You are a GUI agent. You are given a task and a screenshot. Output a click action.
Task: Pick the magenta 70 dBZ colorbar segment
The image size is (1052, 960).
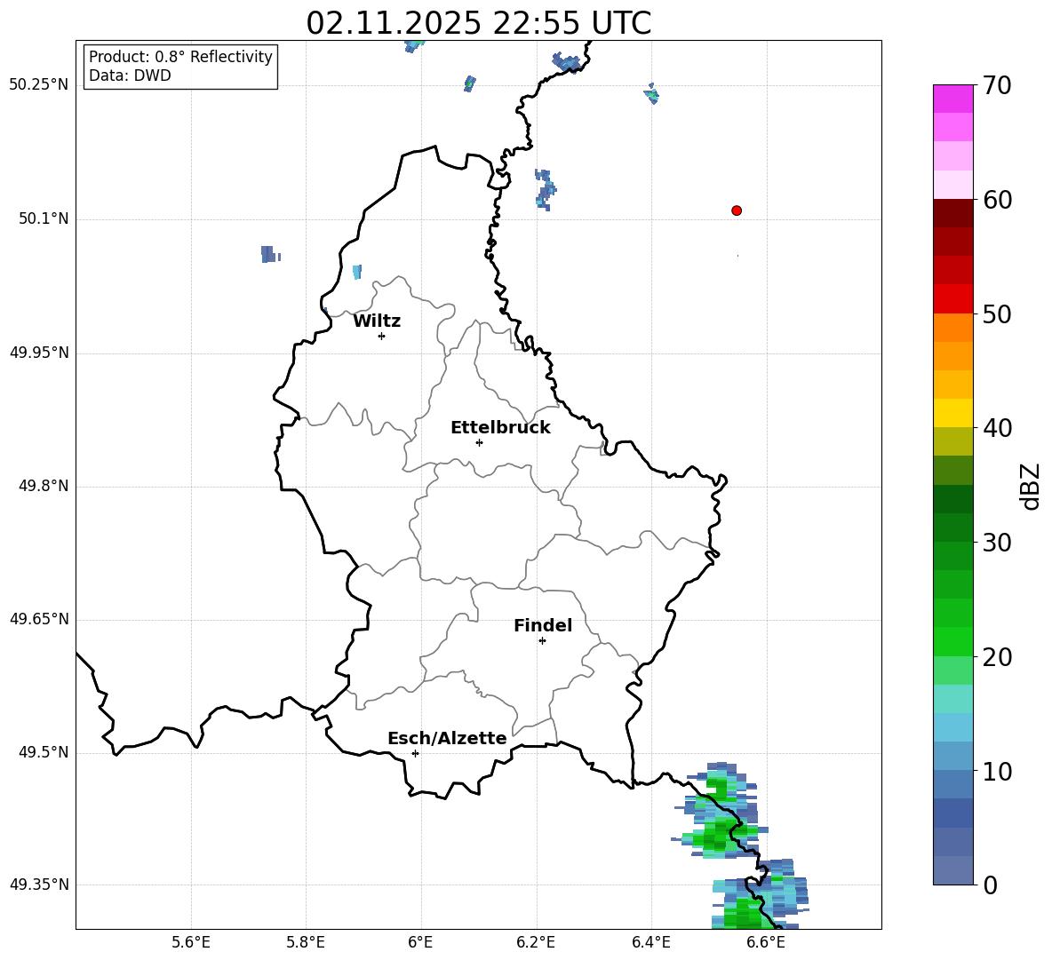pos(952,99)
